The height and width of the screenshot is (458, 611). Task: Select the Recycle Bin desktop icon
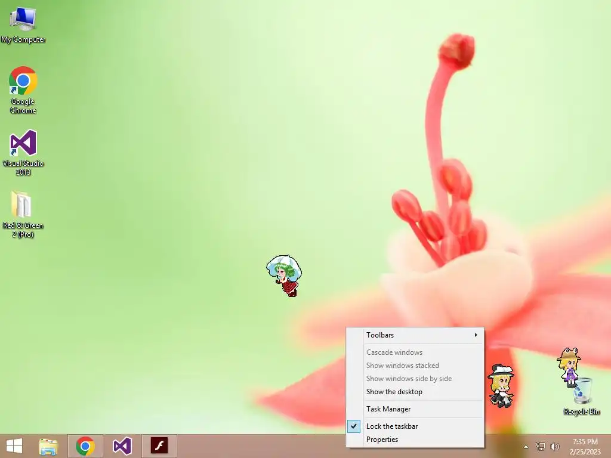point(582,397)
